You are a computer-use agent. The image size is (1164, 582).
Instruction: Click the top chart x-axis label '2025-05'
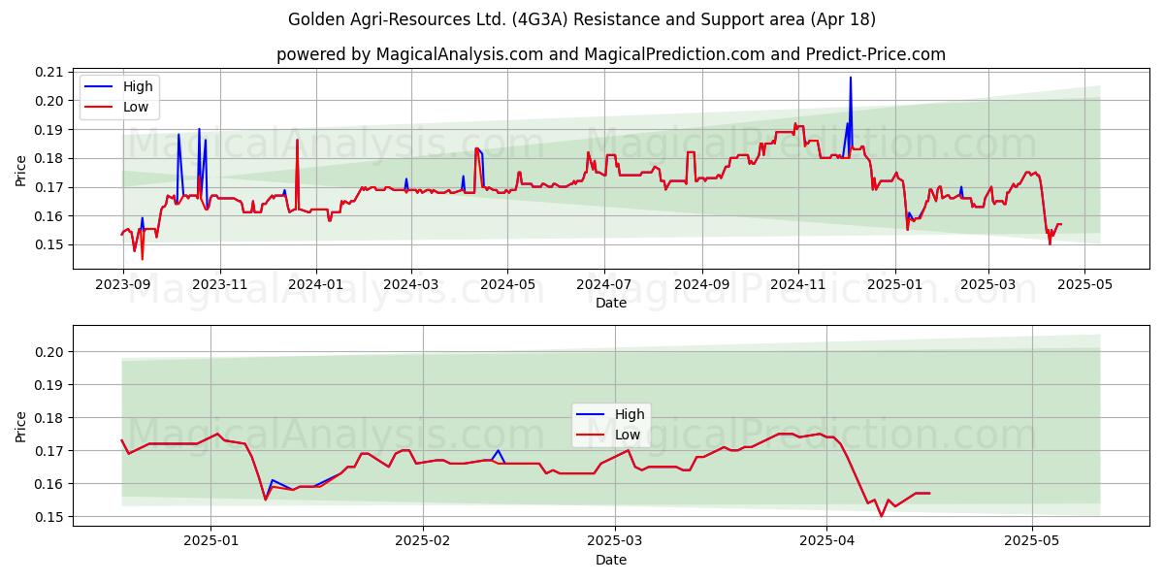1084,286
